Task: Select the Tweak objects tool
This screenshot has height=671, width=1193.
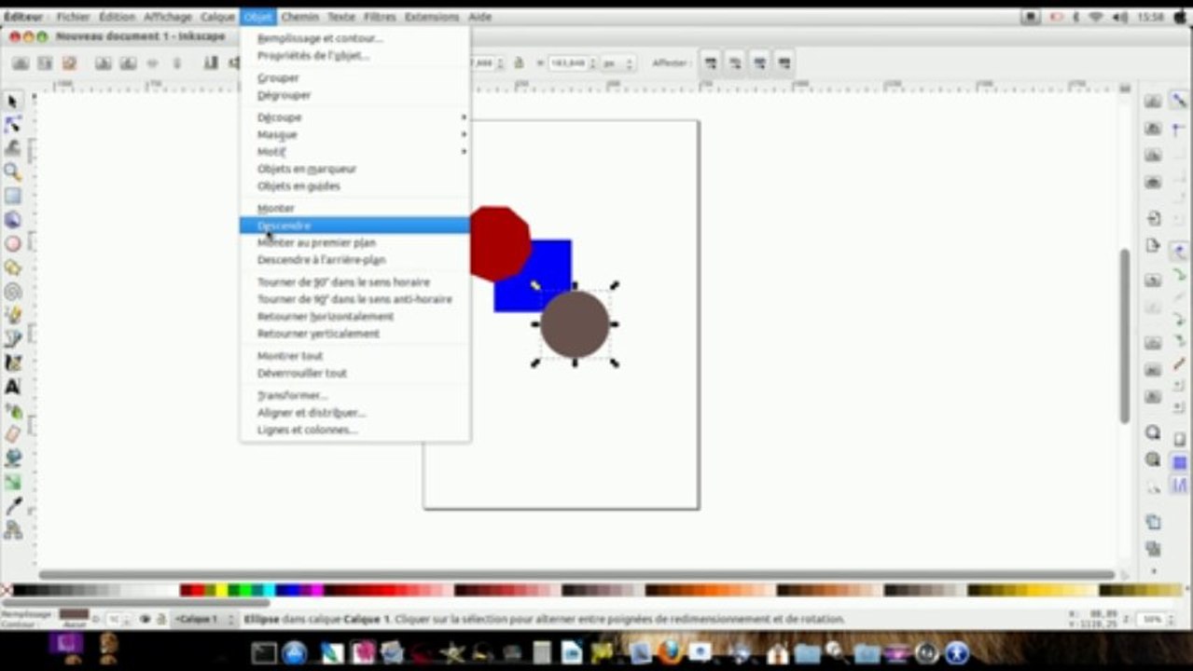Action: (x=13, y=148)
